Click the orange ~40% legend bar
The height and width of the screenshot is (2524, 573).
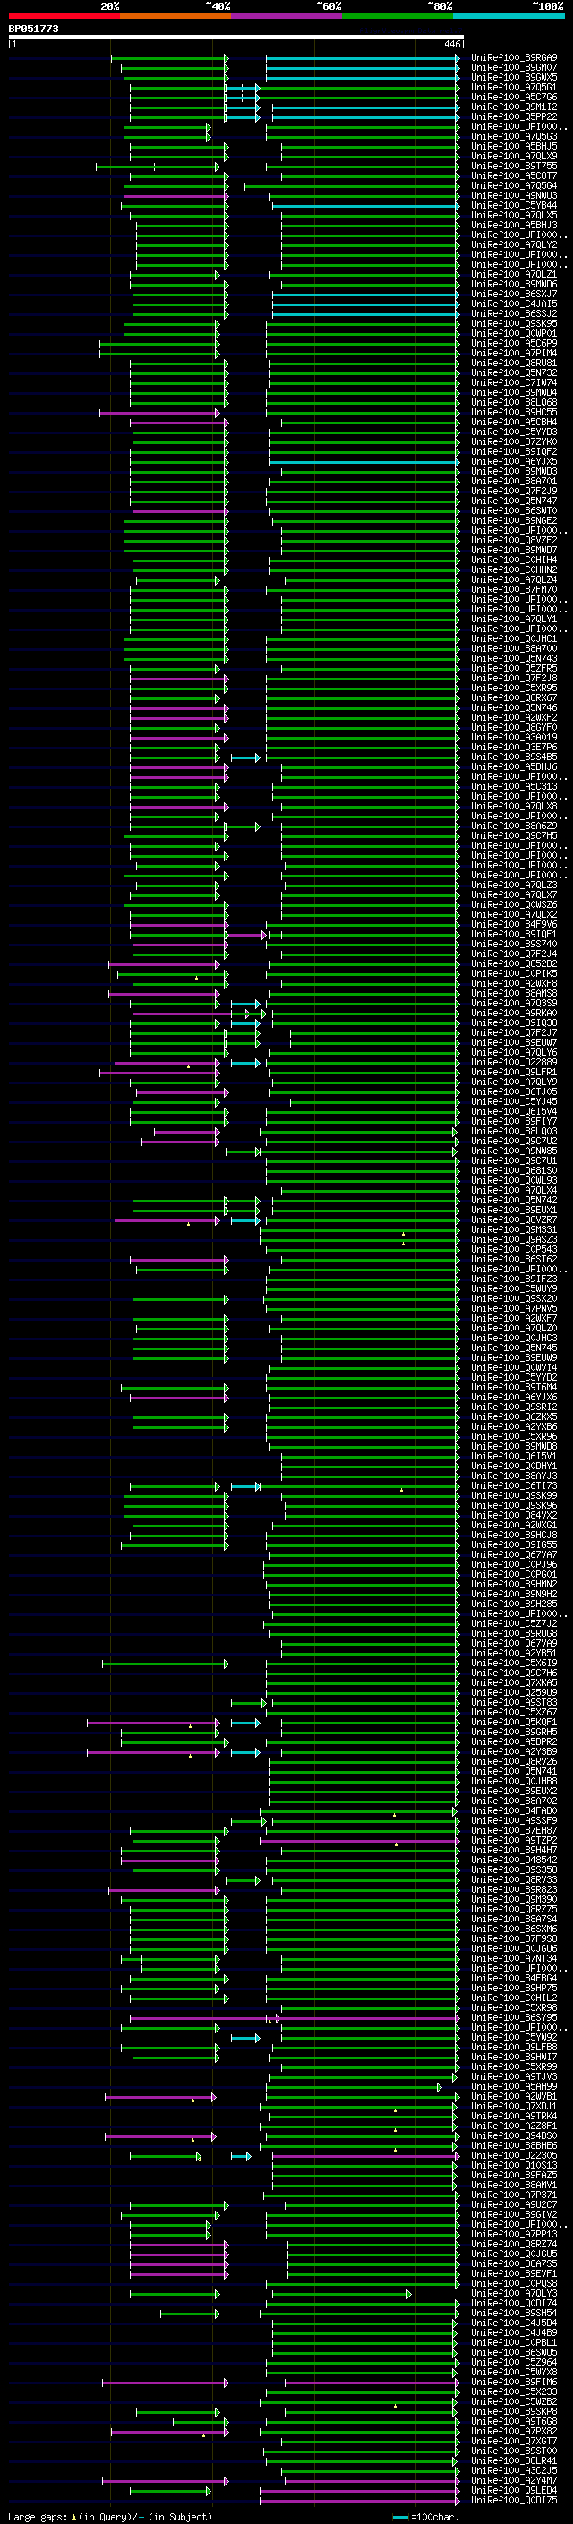[x=175, y=16]
